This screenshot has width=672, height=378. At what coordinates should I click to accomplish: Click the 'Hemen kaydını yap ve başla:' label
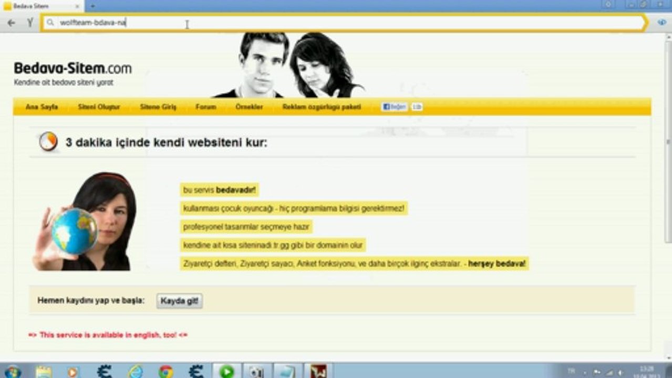pyautogui.click(x=91, y=301)
